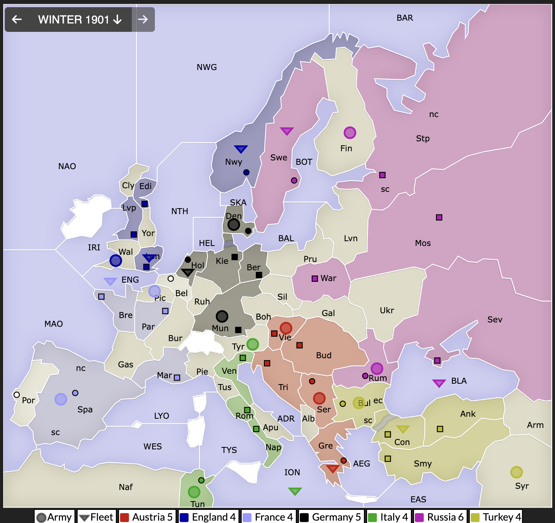Select the Russian army in Finland

[x=350, y=133]
